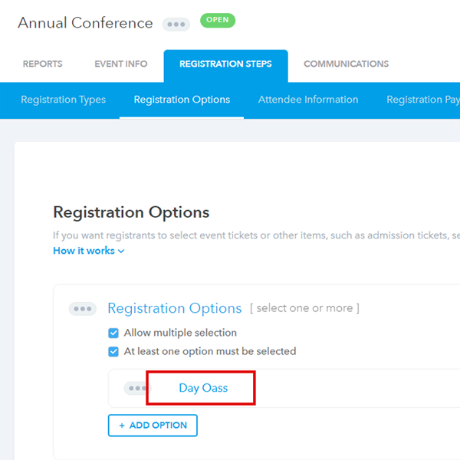Expand the How it works section
The height and width of the screenshot is (460, 460).
[x=88, y=251]
